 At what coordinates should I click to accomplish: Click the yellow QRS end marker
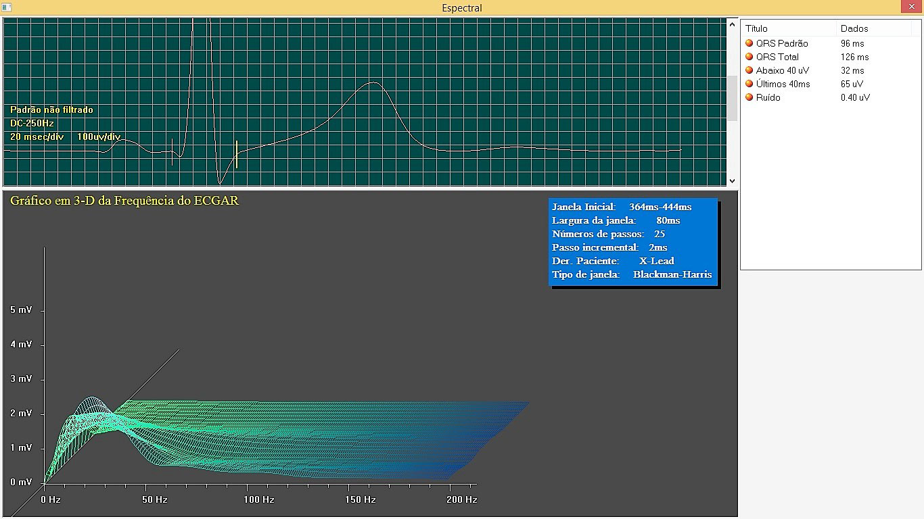(x=236, y=154)
